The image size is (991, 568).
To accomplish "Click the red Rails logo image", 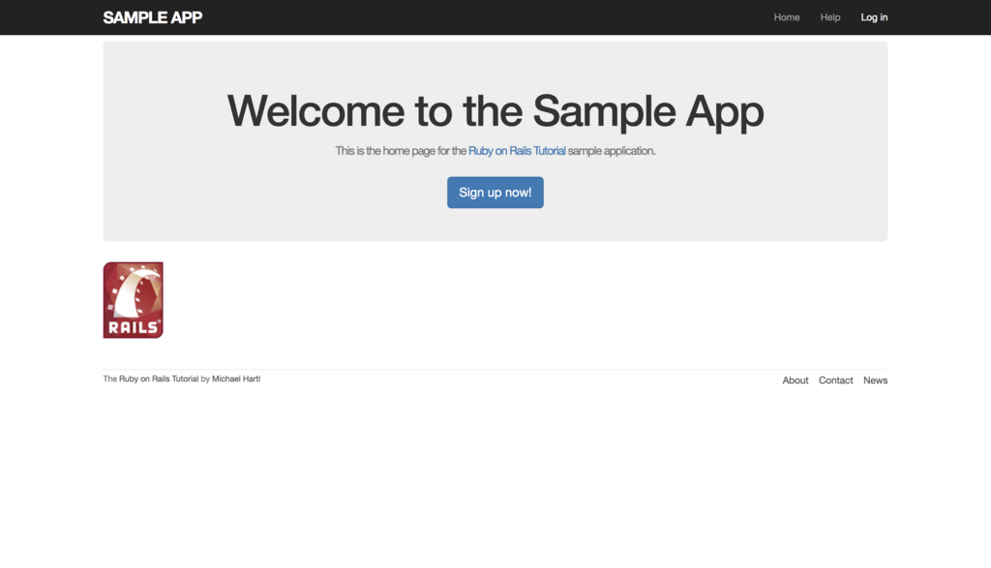I will (134, 300).
